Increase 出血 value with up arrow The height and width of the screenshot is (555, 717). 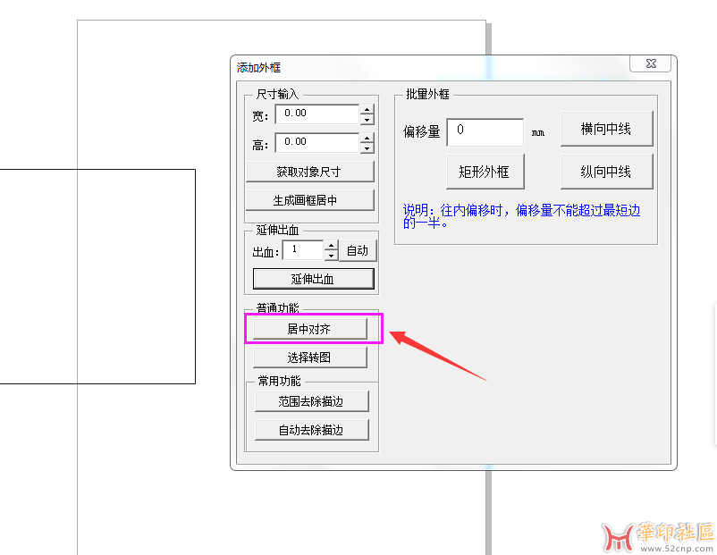click(x=332, y=246)
